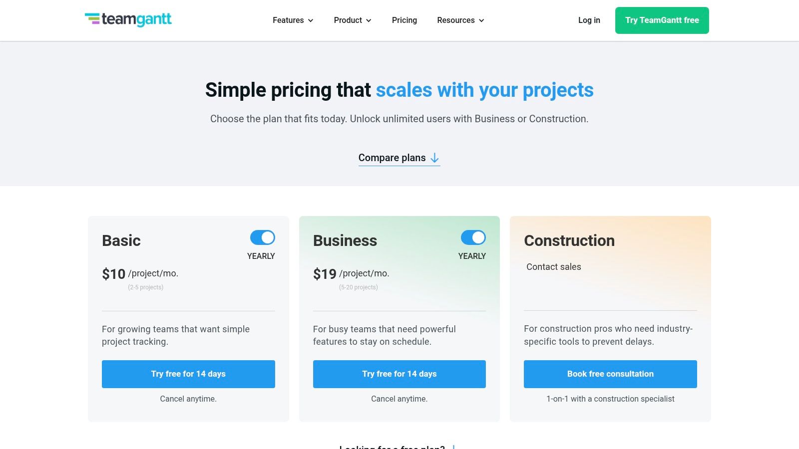Click Contact sales in Construction card
The width and height of the screenshot is (799, 449).
554,267
